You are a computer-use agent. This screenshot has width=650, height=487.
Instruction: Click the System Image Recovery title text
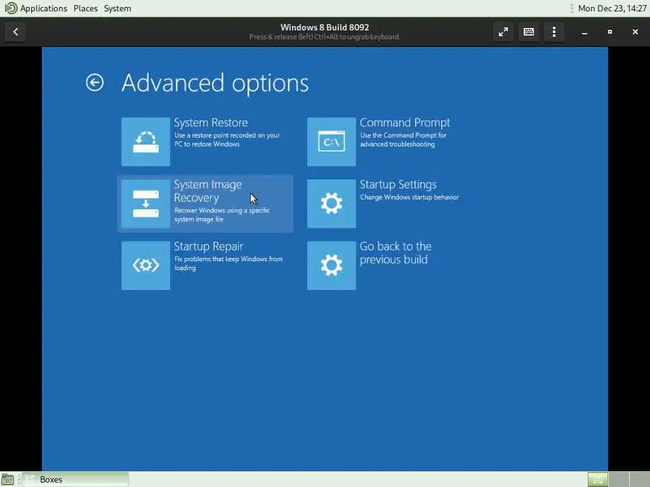coord(208,191)
